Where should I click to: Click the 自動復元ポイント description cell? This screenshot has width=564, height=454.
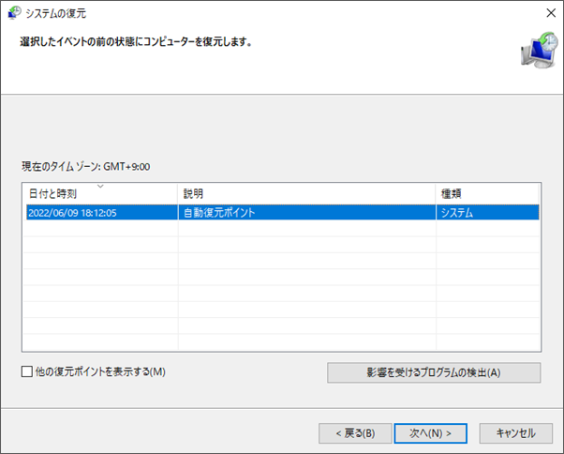306,212
